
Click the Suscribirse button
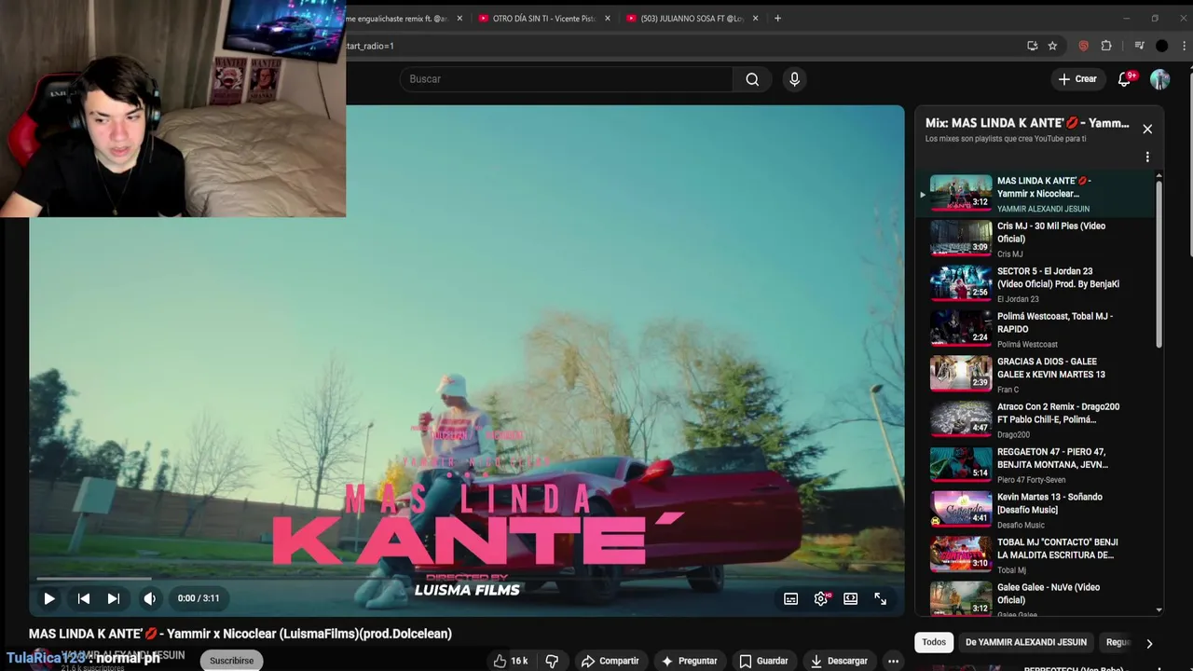[231, 661]
